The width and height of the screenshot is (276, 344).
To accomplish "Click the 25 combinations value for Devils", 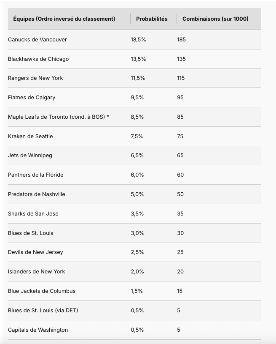I will 180,252.
